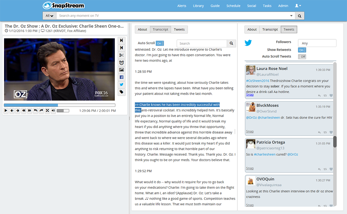Screen dimensions: 347x214
Task: Expand the user account menu
Action: pyautogui.click(x=298, y=6)
